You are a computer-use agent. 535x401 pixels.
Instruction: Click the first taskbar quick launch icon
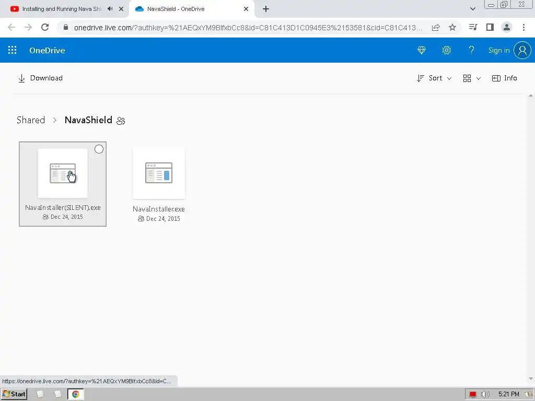coord(40,394)
